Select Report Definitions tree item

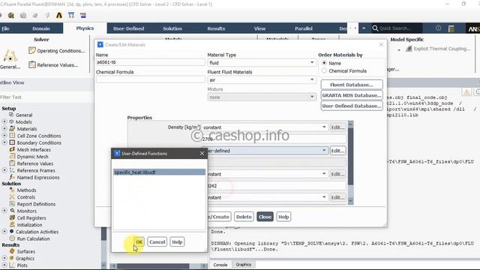[x=36, y=204]
